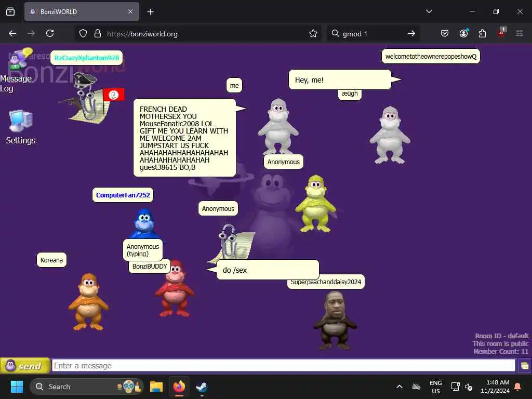Submit search with the arrow button
Image resolution: width=532 pixels, height=399 pixels.
tap(411, 33)
